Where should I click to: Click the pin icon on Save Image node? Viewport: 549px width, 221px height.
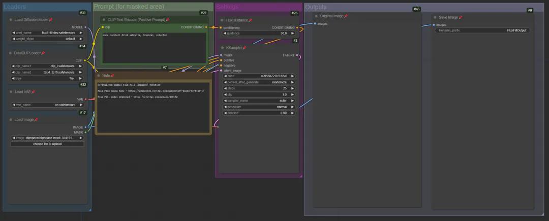click(x=461, y=17)
